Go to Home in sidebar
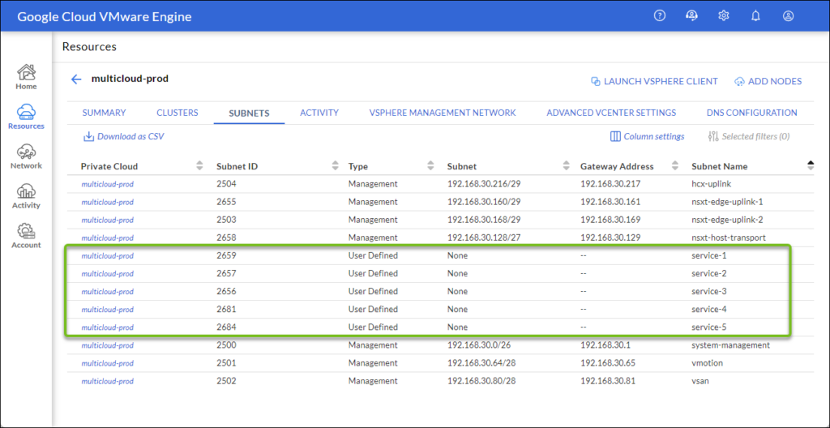The height and width of the screenshot is (428, 830). point(26,77)
